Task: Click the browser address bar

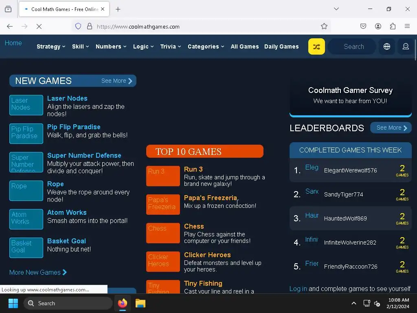Action: tap(202, 26)
